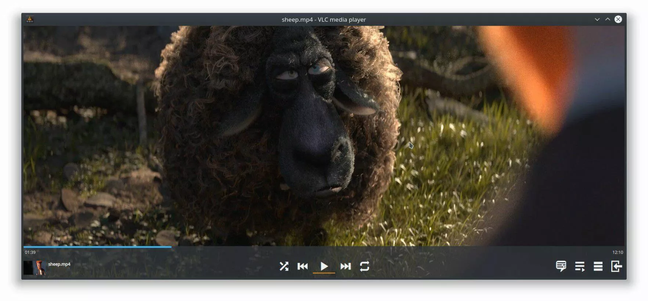Maximize the VLC window using the up chevron
648x301 pixels.
click(608, 19)
